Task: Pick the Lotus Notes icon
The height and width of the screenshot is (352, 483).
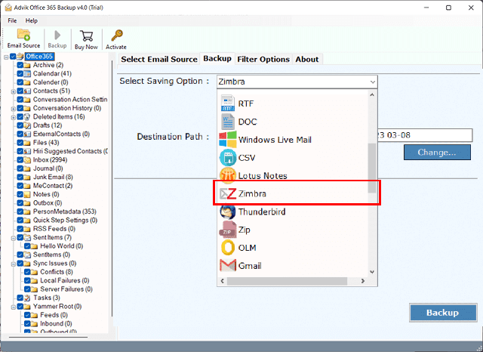Action: pyautogui.click(x=228, y=175)
